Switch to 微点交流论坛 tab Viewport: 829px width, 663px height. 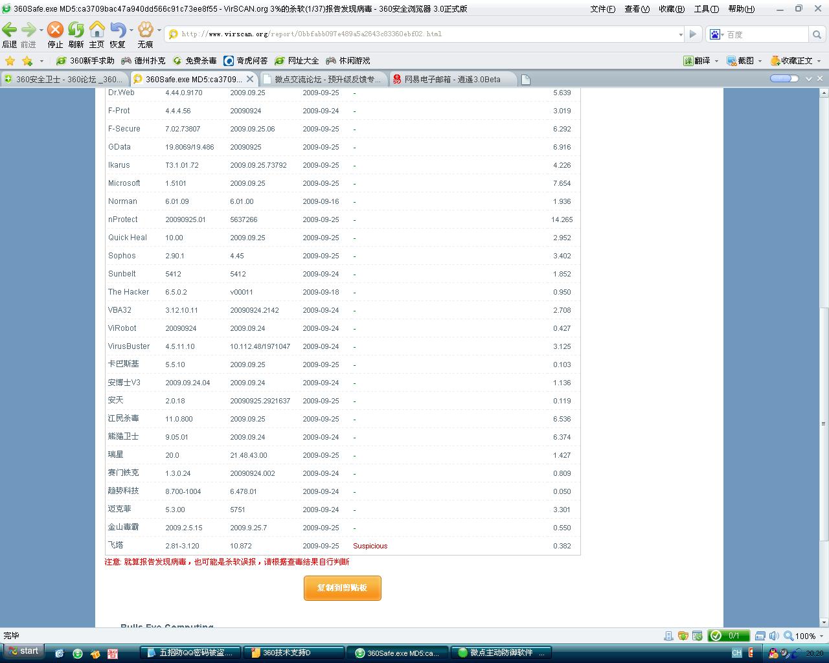324,79
